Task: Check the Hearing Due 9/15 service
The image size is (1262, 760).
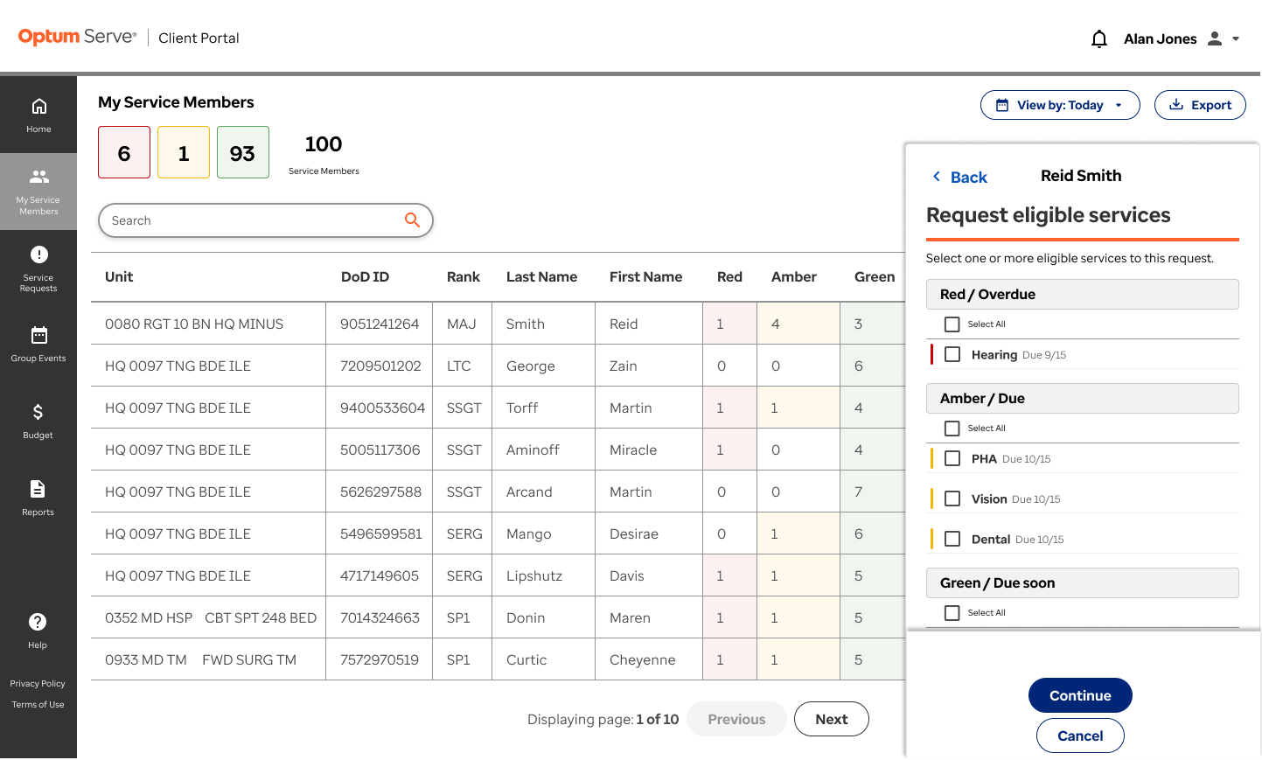Action: [x=952, y=354]
